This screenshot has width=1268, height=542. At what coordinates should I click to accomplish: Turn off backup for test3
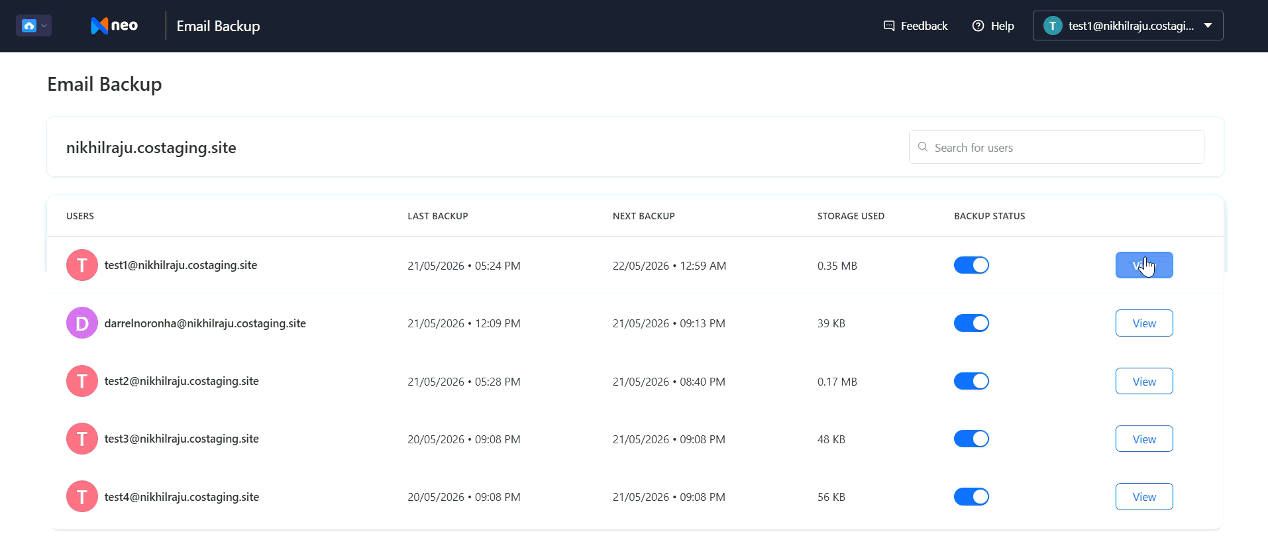click(971, 439)
